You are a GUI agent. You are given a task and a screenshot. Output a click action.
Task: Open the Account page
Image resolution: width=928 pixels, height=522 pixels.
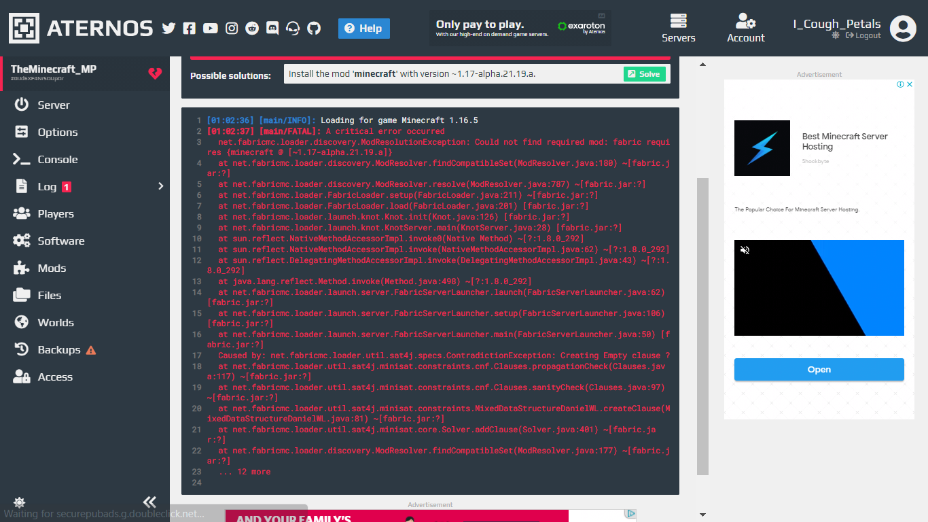(x=746, y=29)
